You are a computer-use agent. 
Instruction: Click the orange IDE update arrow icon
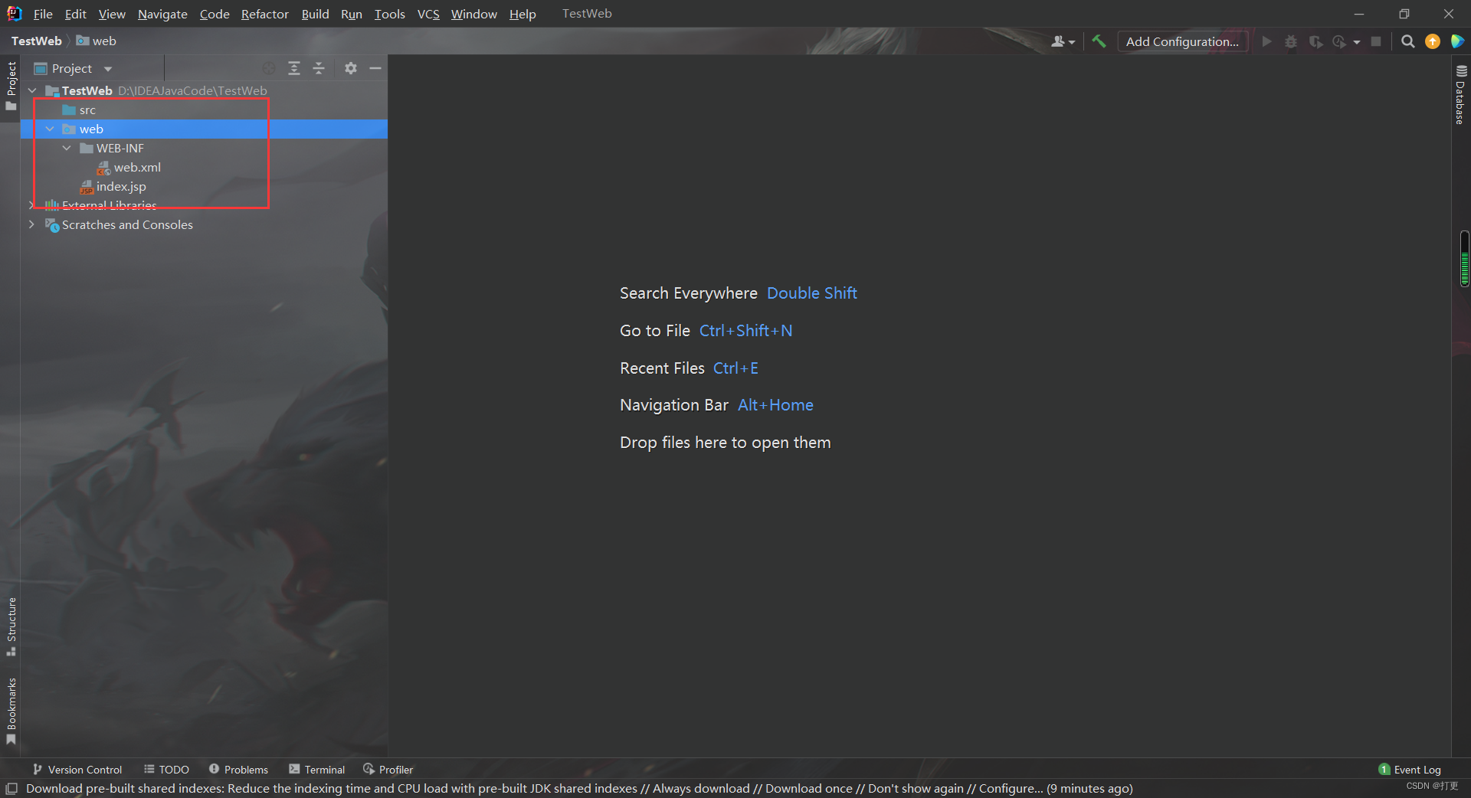click(x=1432, y=41)
